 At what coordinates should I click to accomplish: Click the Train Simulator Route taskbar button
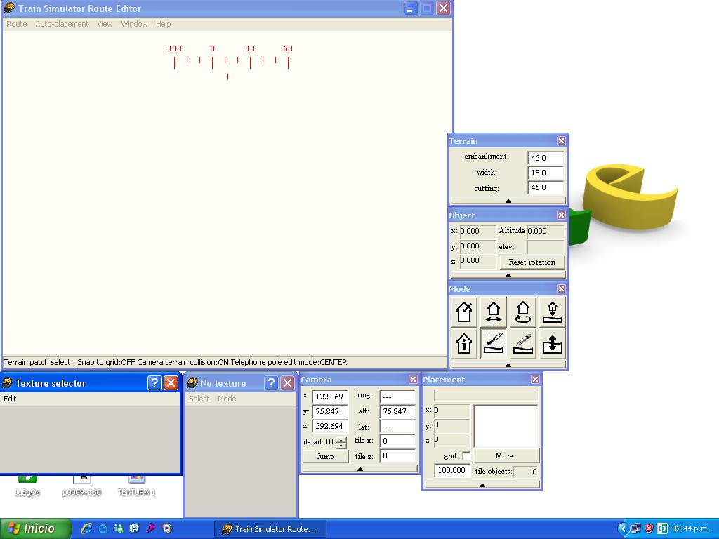pos(270,528)
